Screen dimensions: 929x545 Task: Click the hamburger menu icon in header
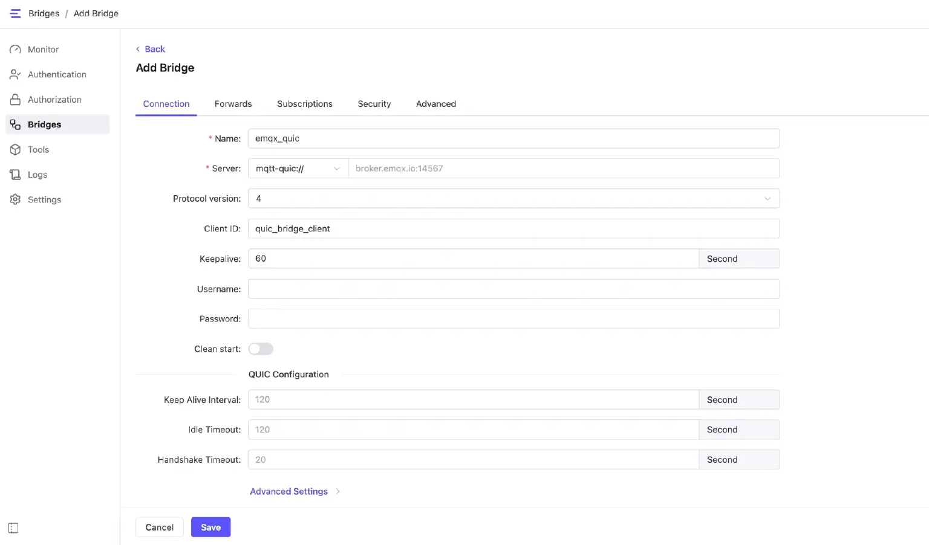16,13
